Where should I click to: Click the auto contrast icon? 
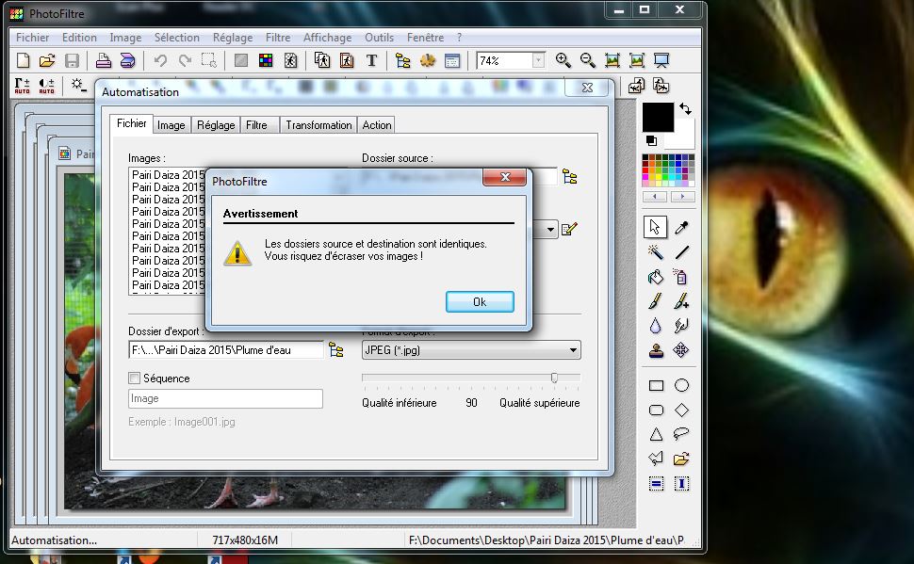coord(46,86)
